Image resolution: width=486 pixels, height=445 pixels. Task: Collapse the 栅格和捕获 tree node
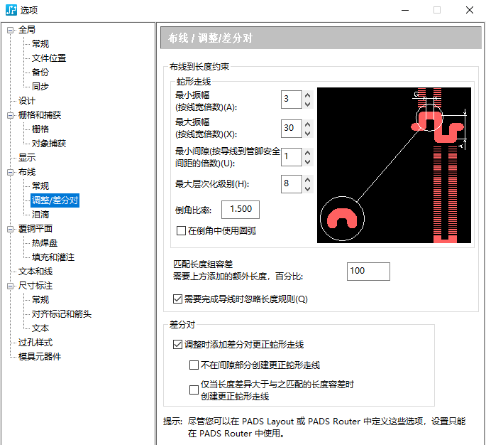click(x=10, y=116)
